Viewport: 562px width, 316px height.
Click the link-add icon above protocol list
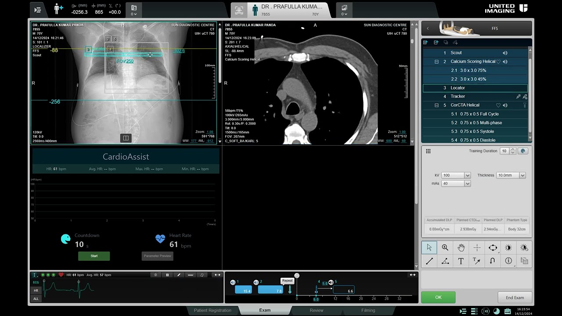pyautogui.click(x=455, y=43)
